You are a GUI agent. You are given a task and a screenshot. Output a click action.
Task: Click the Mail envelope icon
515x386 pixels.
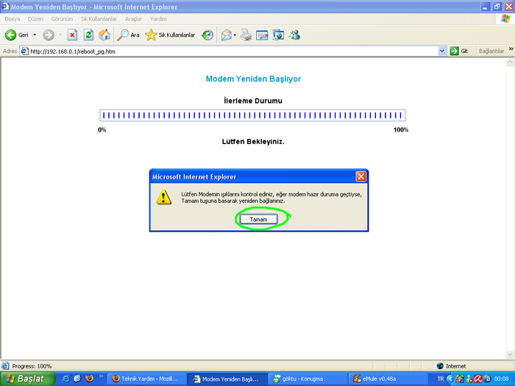click(x=227, y=35)
